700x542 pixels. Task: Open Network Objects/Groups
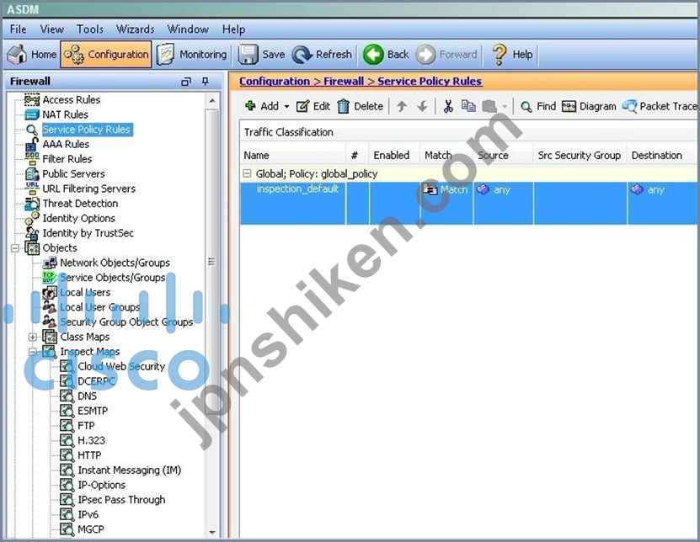(x=115, y=263)
